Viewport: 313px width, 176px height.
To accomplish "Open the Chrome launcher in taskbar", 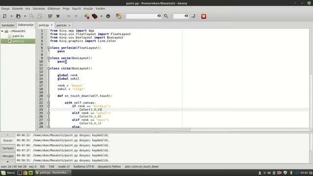I will click(x=25, y=173).
